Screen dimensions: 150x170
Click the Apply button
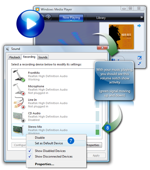[x=96, y=155]
